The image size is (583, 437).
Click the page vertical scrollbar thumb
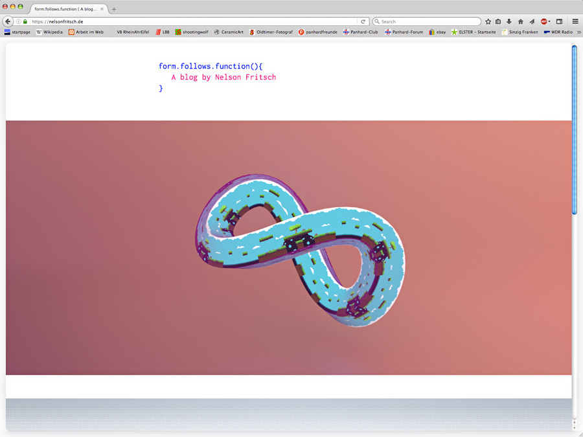[574, 129]
